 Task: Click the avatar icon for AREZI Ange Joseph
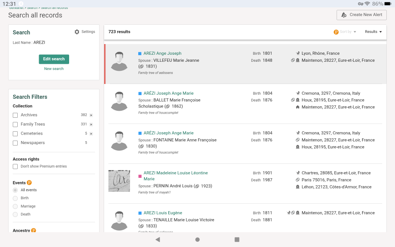(x=119, y=61)
